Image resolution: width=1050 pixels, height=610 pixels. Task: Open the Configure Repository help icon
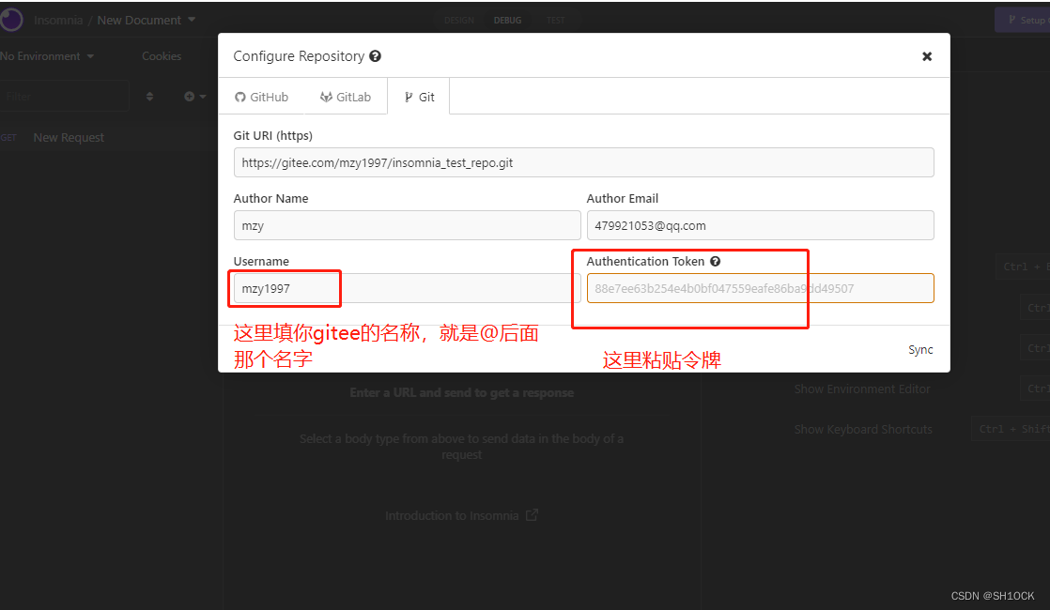(375, 56)
